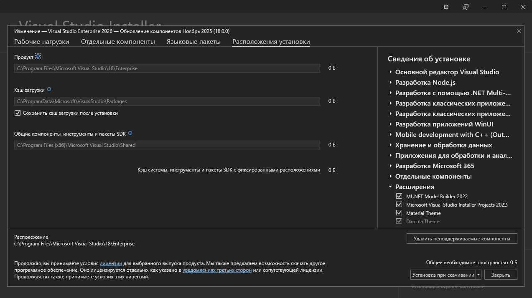The height and width of the screenshot is (298, 532).
Task: Collapse the Расширения section
Action: (390, 187)
